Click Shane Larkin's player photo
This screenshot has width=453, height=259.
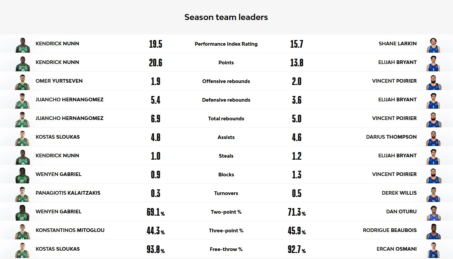433,45
